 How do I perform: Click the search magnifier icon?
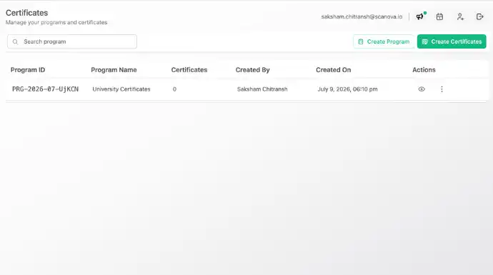click(x=15, y=42)
